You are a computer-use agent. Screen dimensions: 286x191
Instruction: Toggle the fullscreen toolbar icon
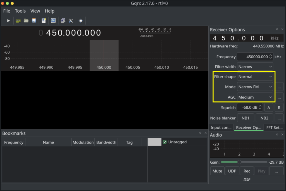tap(81, 21)
